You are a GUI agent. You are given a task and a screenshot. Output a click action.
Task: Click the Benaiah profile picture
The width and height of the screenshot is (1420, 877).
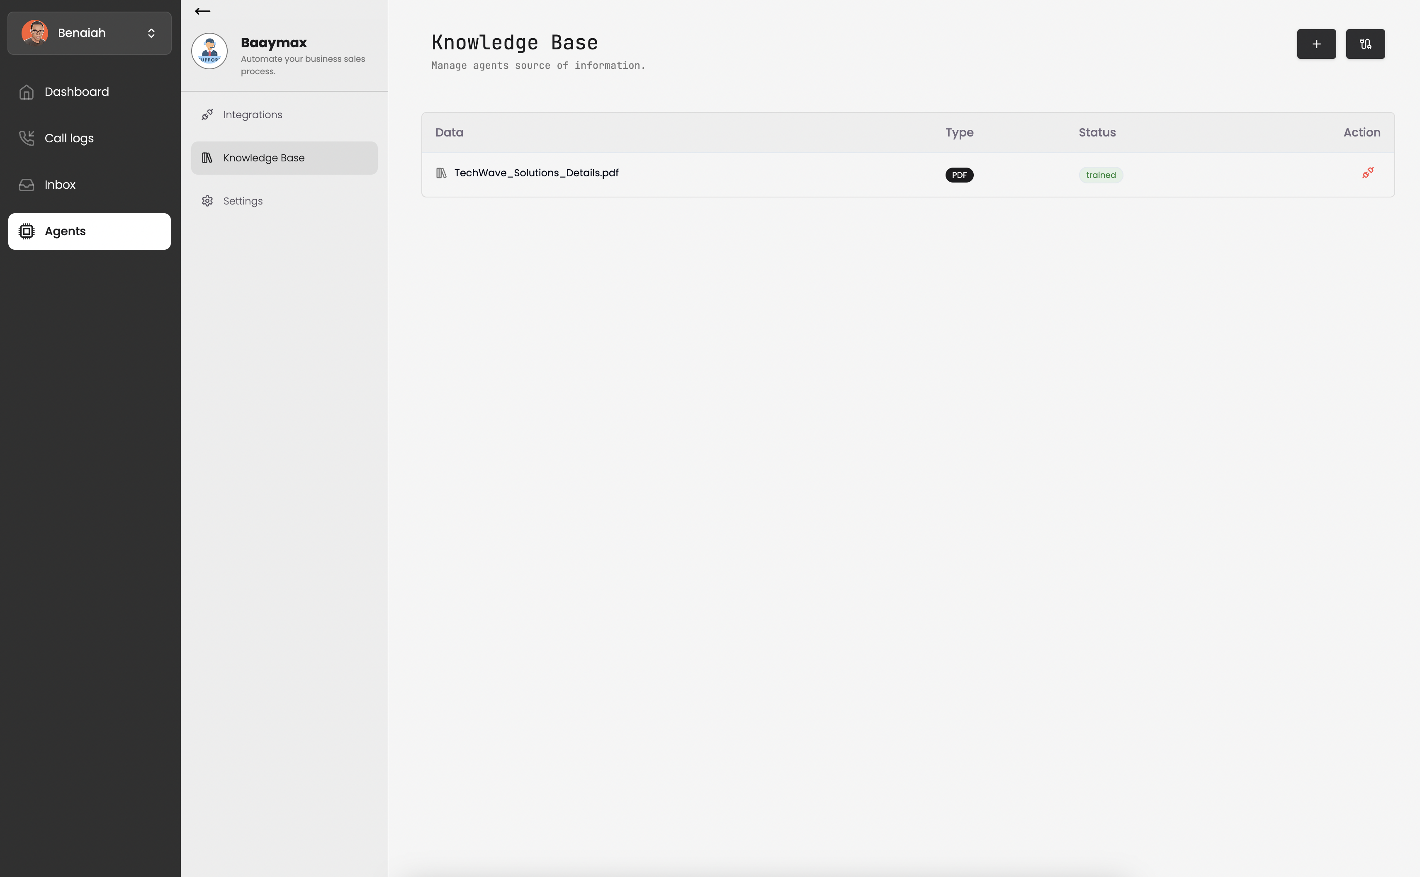[x=35, y=33]
